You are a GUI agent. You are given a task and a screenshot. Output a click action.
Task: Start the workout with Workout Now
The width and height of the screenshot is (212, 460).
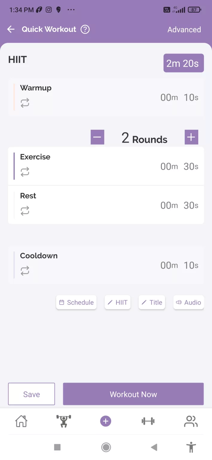133,394
